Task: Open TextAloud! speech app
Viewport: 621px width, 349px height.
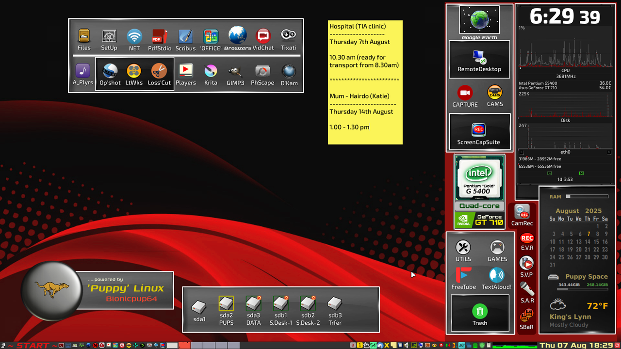Action: coord(496,275)
